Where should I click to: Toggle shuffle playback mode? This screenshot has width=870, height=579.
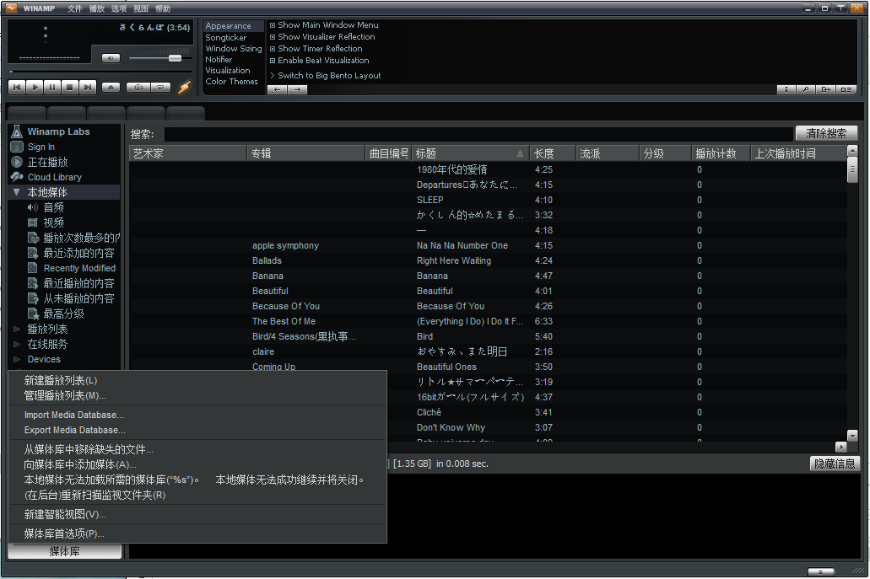click(x=138, y=87)
